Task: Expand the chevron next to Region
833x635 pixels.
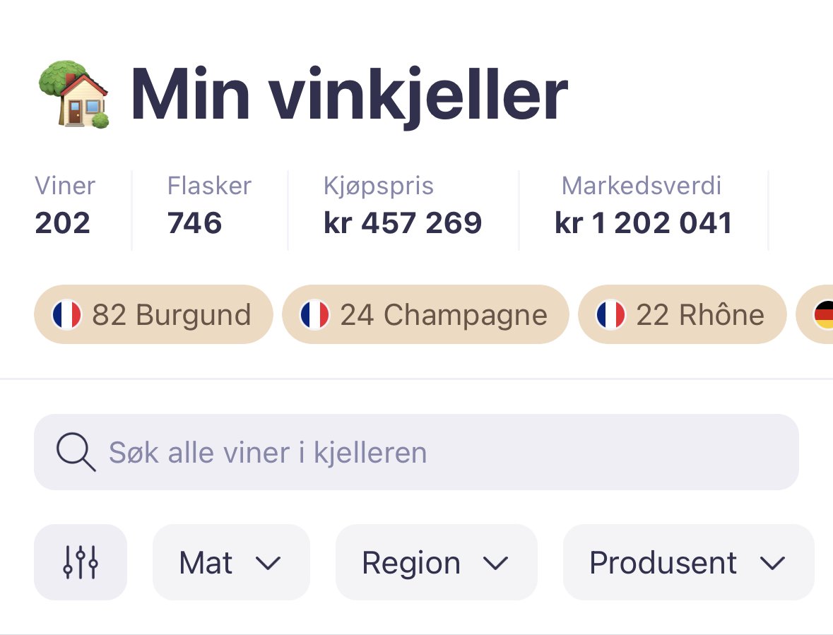Action: coord(496,564)
